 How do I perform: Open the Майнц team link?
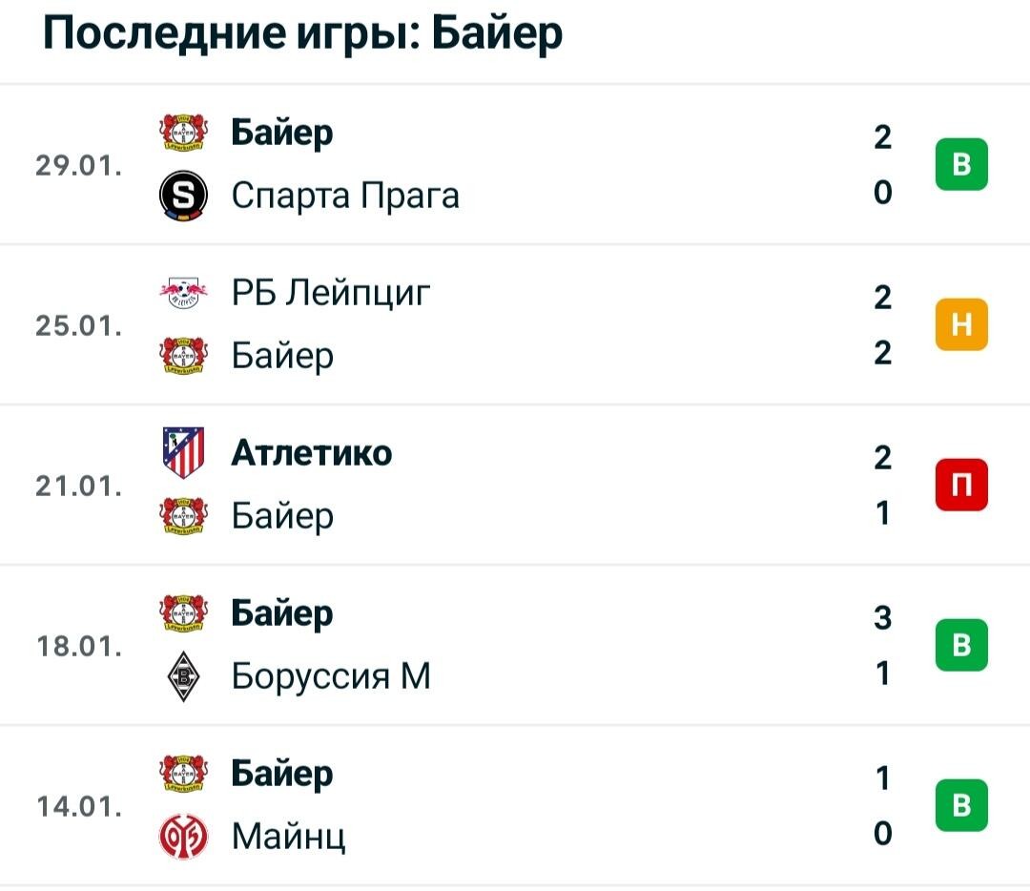[289, 838]
